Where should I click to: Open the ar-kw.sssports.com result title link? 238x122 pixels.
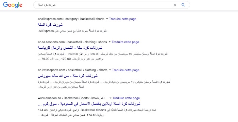pos(68,76)
